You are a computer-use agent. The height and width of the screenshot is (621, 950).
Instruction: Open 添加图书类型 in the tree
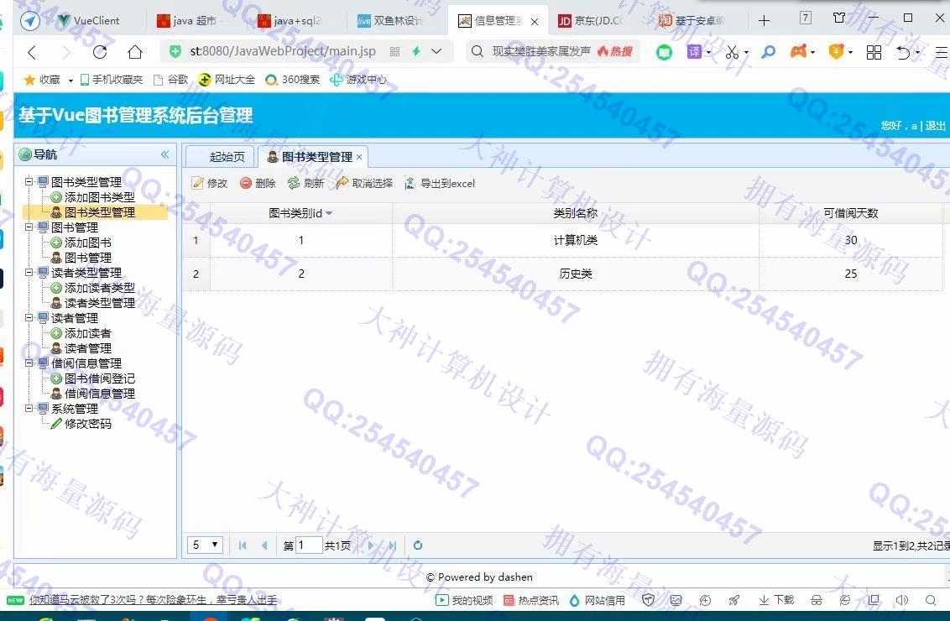[99, 197]
